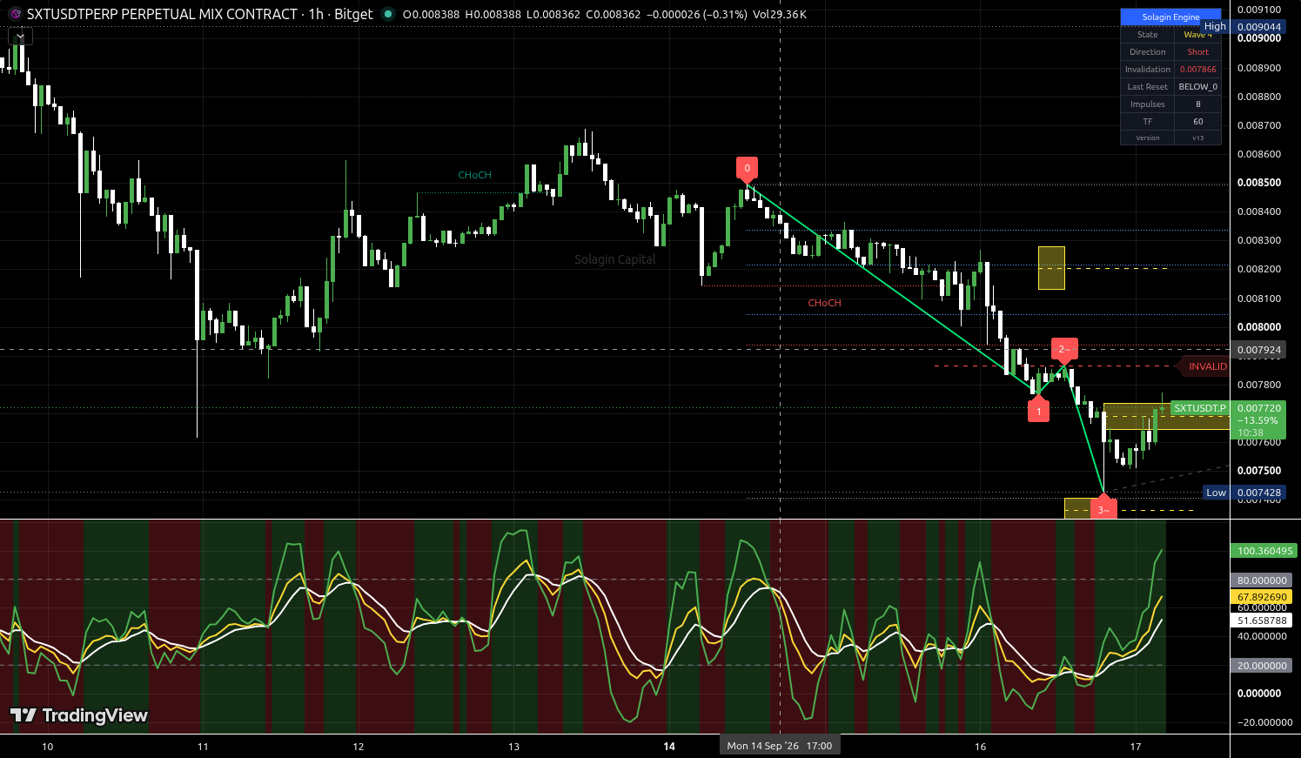Select wave marker labeled 2
Viewport: 1301px width, 758px height.
tap(1064, 350)
